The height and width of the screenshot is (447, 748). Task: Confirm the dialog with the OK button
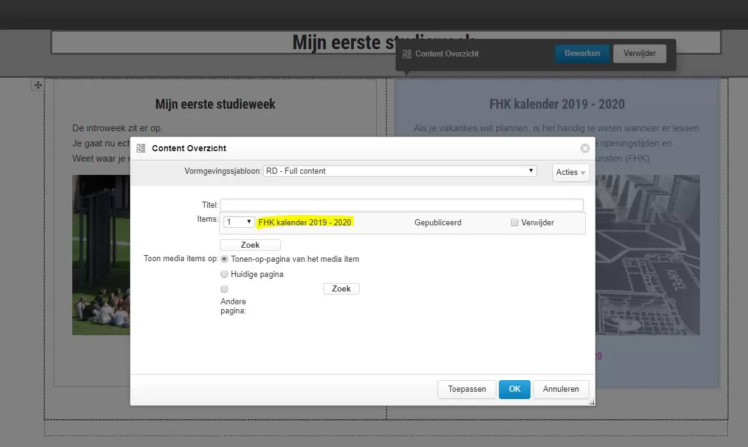pyautogui.click(x=514, y=389)
